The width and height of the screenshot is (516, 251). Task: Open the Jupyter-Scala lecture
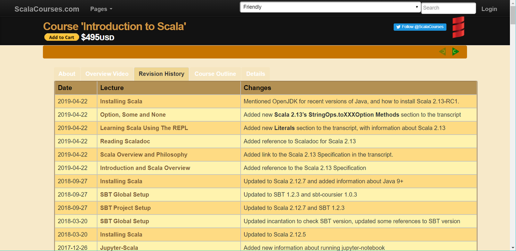tap(119, 248)
